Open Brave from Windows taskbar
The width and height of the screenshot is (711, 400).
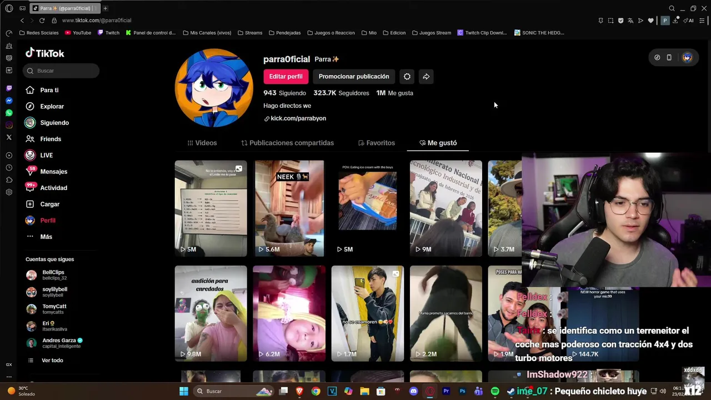(x=299, y=391)
